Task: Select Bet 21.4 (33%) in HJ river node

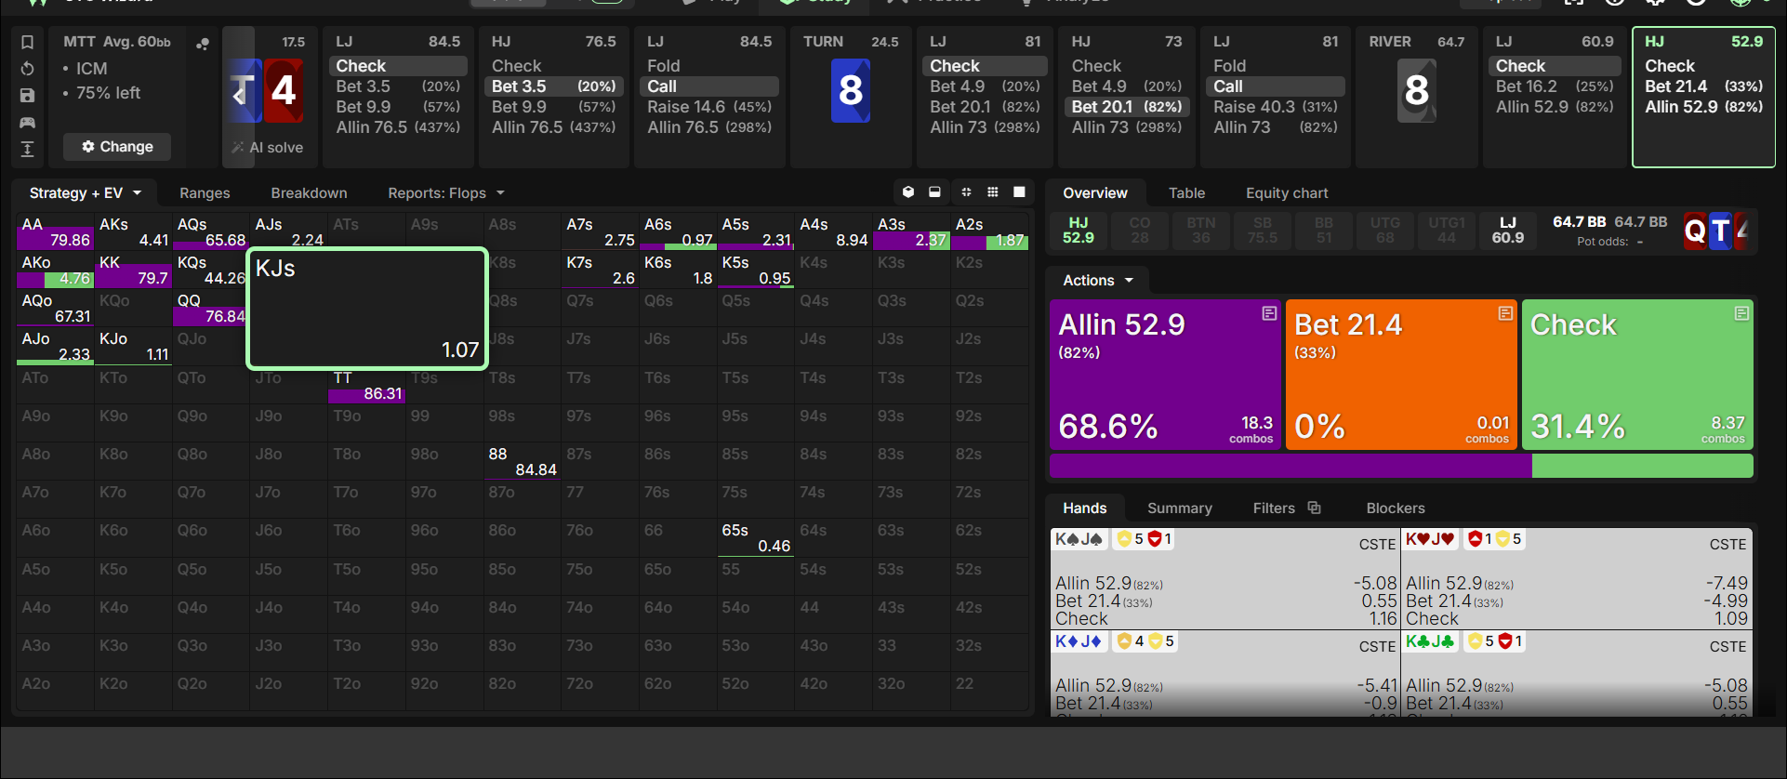Action: click(x=1703, y=86)
